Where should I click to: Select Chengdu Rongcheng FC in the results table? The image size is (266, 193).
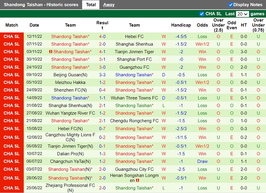(134, 121)
